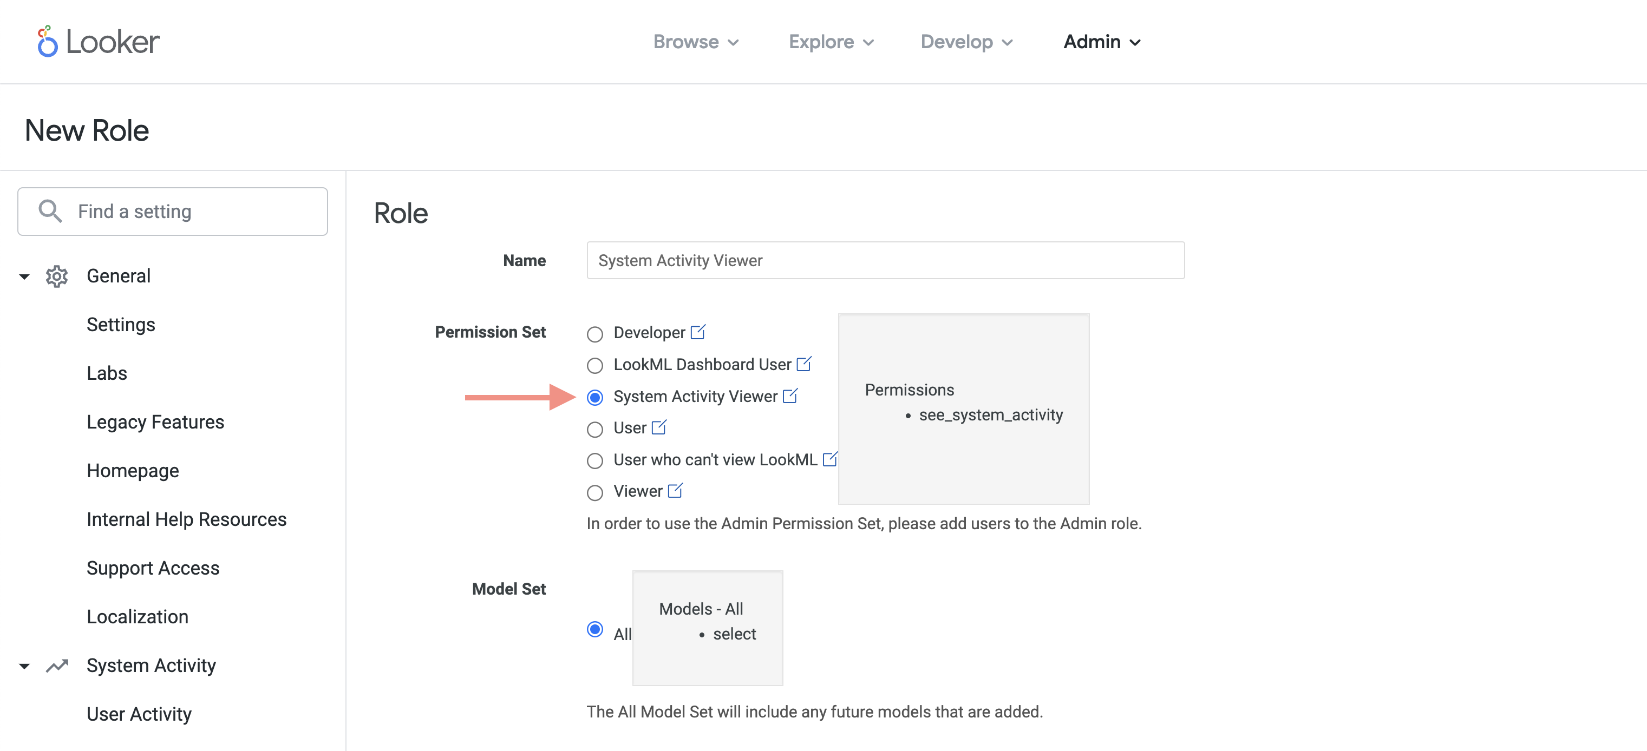Viewport: 1647px width, 751px height.
Task: Click the System Activity trend icon
Action: [x=57, y=666]
